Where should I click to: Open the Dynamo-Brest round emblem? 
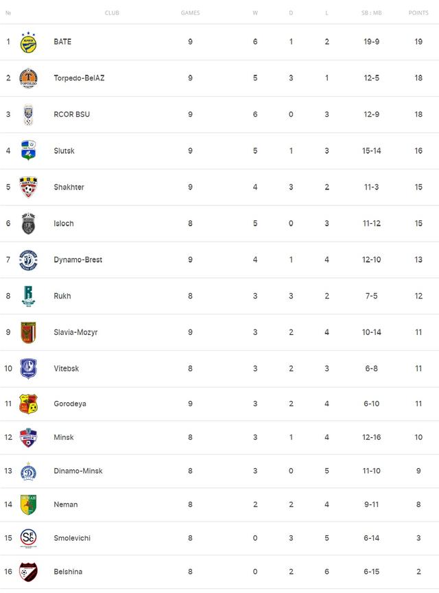coord(28,260)
